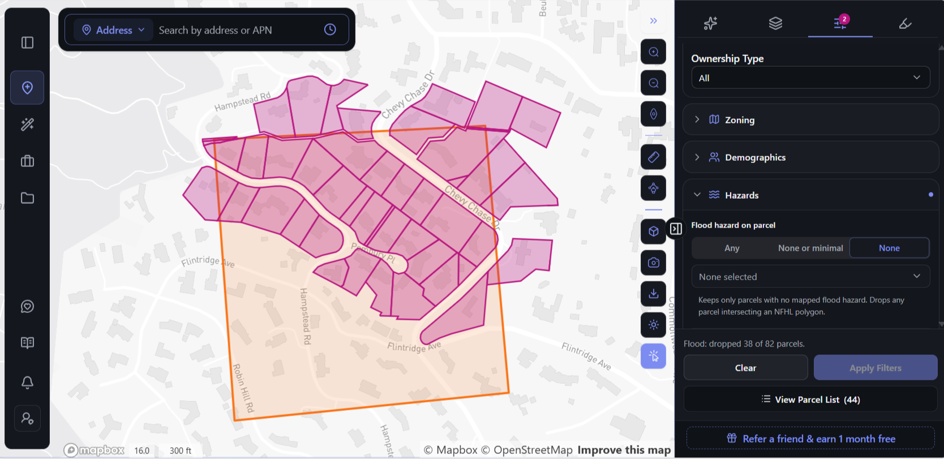Viewport: 944px width, 459px height.
Task: Switch to the brush draw tab
Action: (905, 23)
